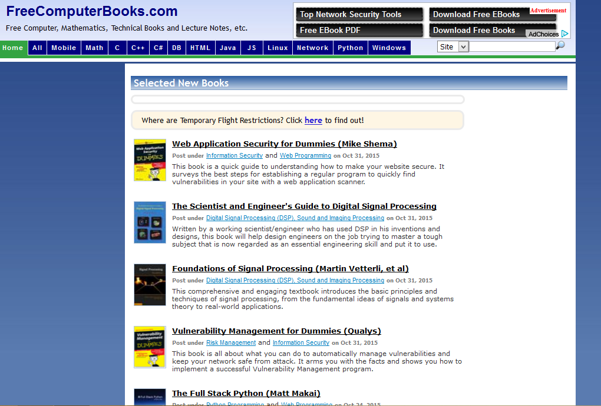
Task: Select the Linux tab
Action: pyautogui.click(x=278, y=48)
